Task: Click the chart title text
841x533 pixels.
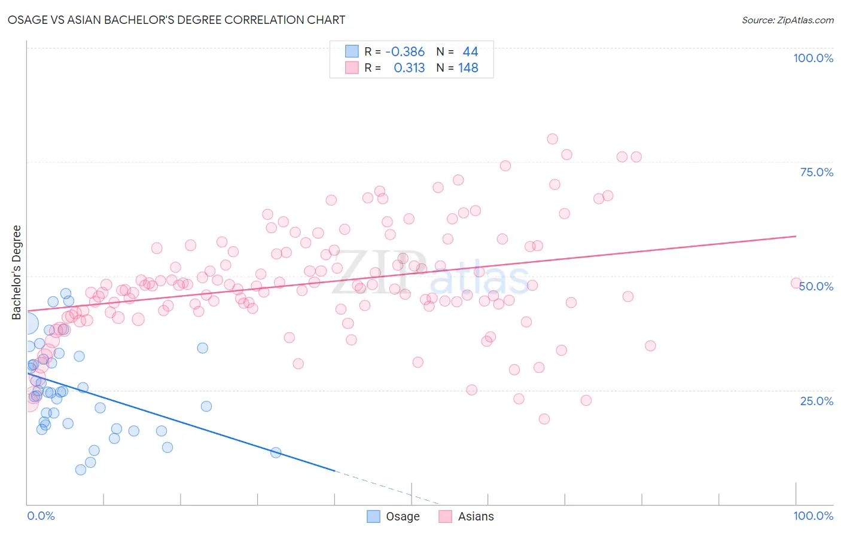Action: coord(176,20)
